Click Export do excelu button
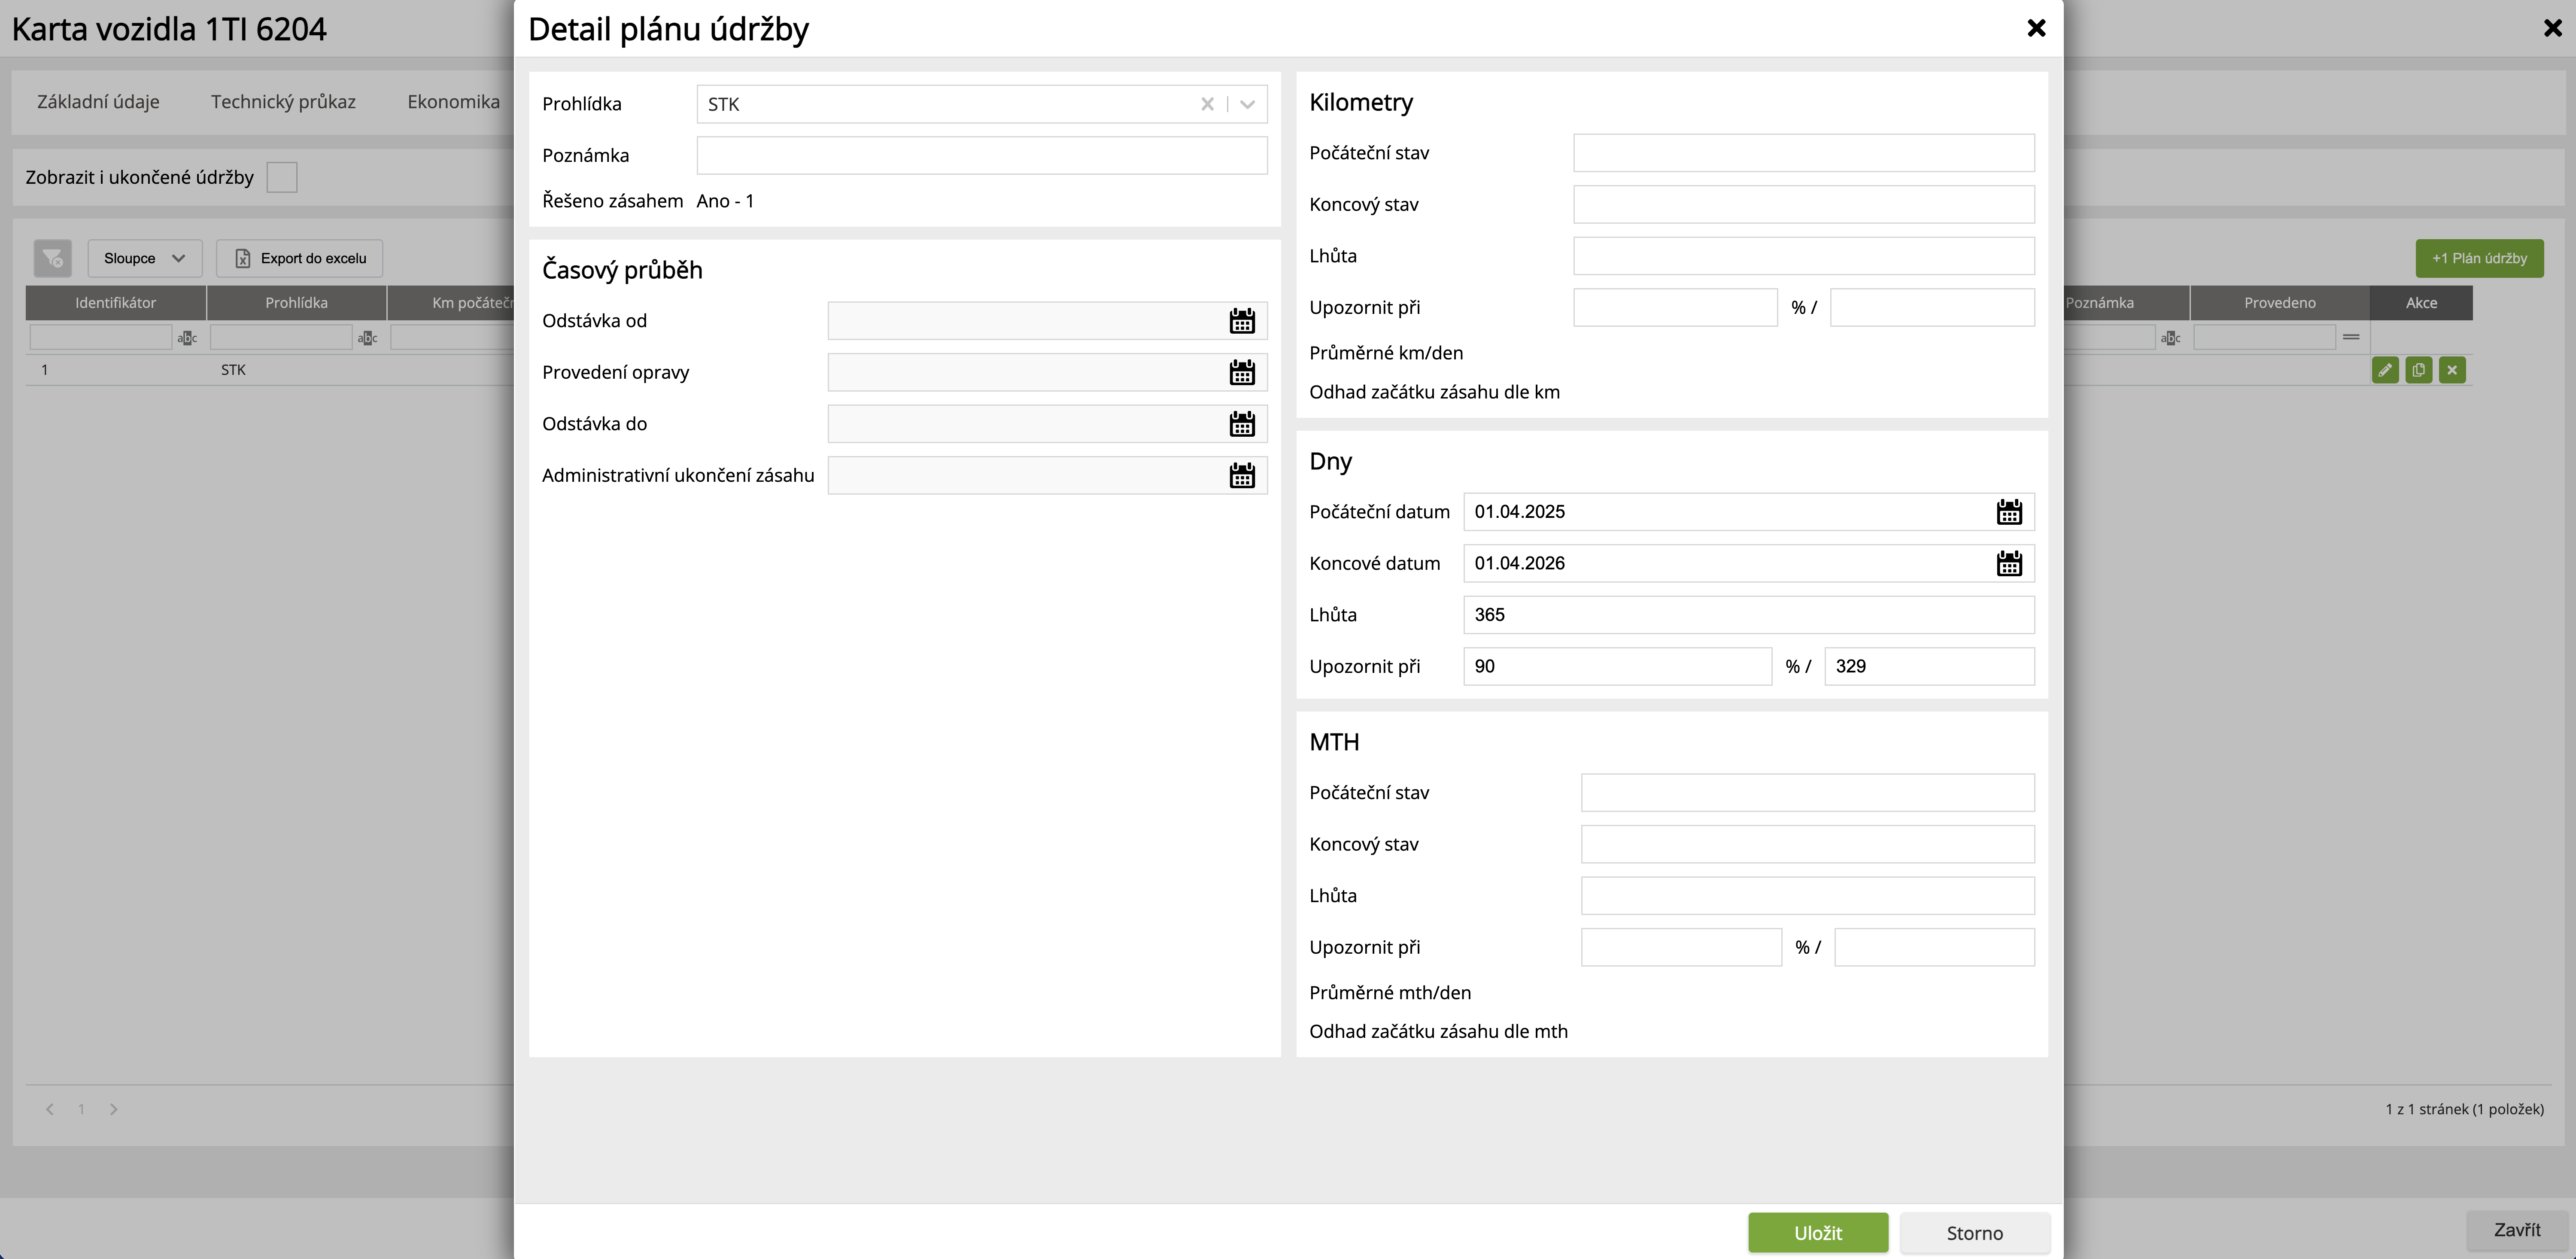2576x1259 pixels. (300, 258)
